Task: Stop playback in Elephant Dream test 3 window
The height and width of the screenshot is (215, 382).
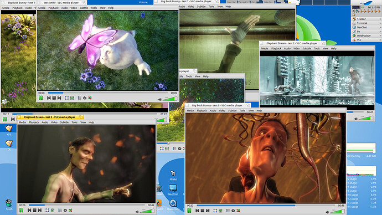Action: (34, 210)
